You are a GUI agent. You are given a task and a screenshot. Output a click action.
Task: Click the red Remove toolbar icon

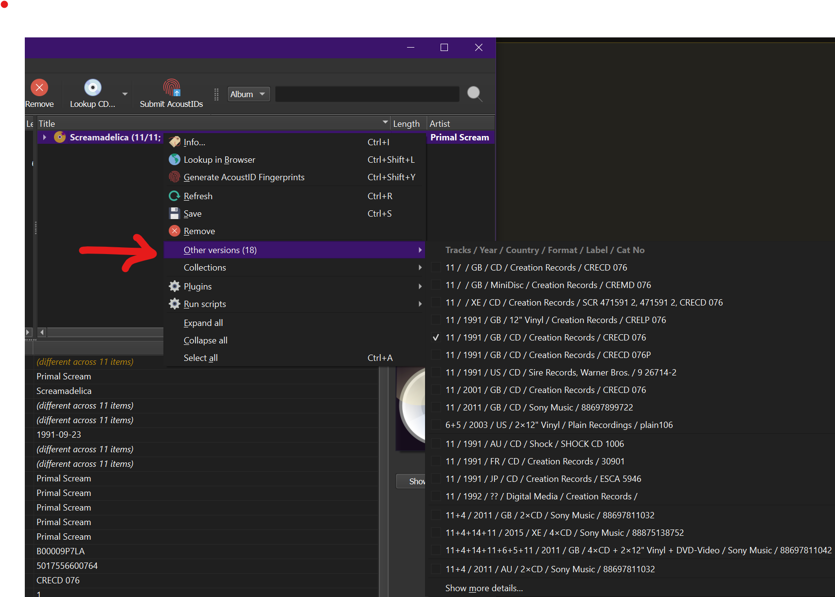[x=39, y=87]
